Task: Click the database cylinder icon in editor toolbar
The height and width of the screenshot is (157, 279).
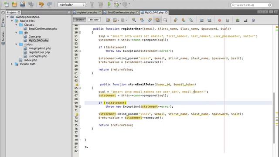Action: [x=253, y=20]
